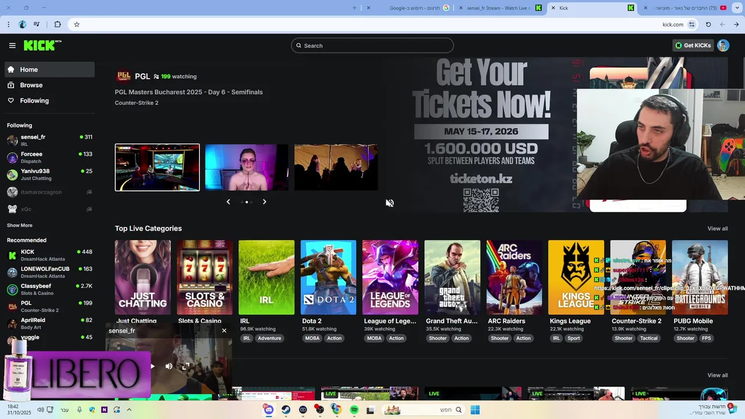Click the Search input field

tap(372, 45)
